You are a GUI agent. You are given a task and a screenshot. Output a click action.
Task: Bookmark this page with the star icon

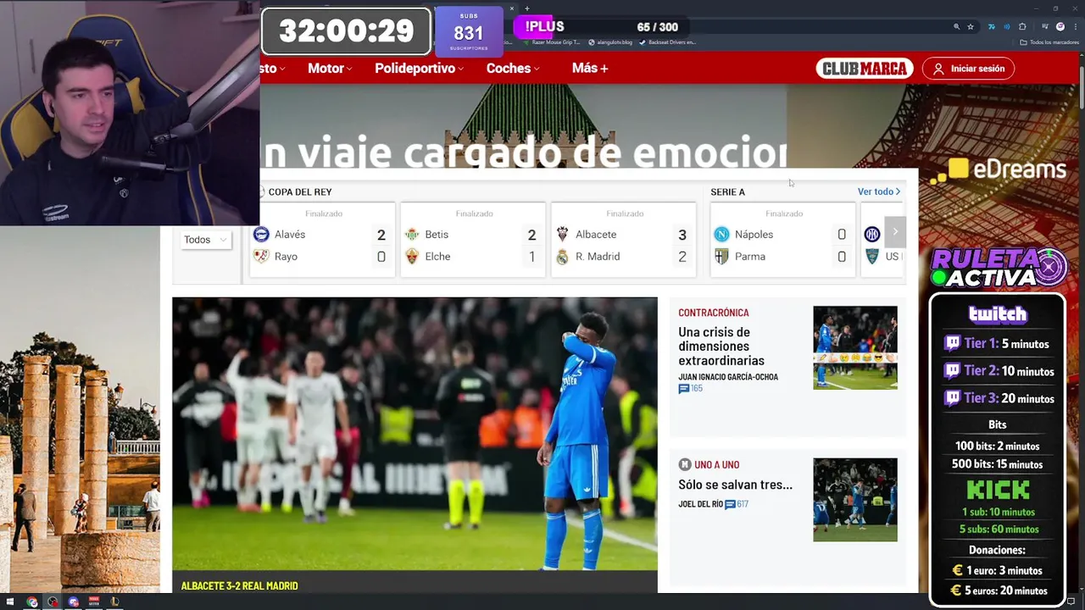(x=971, y=27)
